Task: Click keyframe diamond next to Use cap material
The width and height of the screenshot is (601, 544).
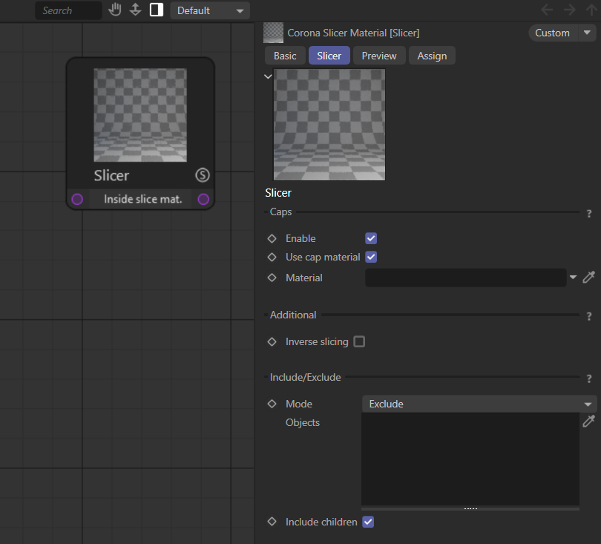Action: tap(272, 257)
